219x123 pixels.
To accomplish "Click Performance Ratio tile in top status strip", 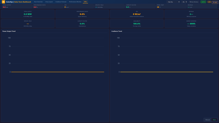I will click(48, 6).
